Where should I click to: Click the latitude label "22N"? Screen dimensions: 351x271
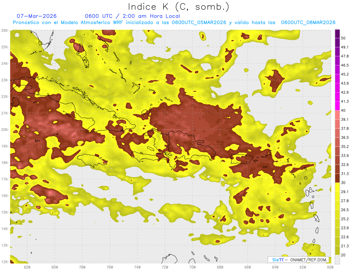click(x=4, y=96)
